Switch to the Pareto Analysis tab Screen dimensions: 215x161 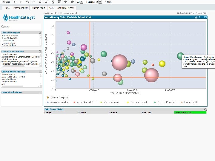tap(21, 8)
